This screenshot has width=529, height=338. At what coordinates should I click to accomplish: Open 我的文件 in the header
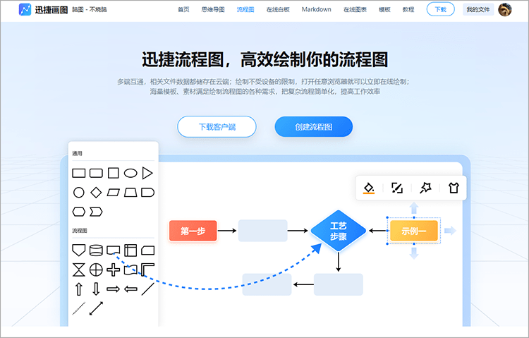tap(476, 10)
